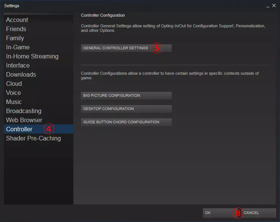Dismiss dialog with Cancel button
Screen dimensions: 280x222
(259, 213)
